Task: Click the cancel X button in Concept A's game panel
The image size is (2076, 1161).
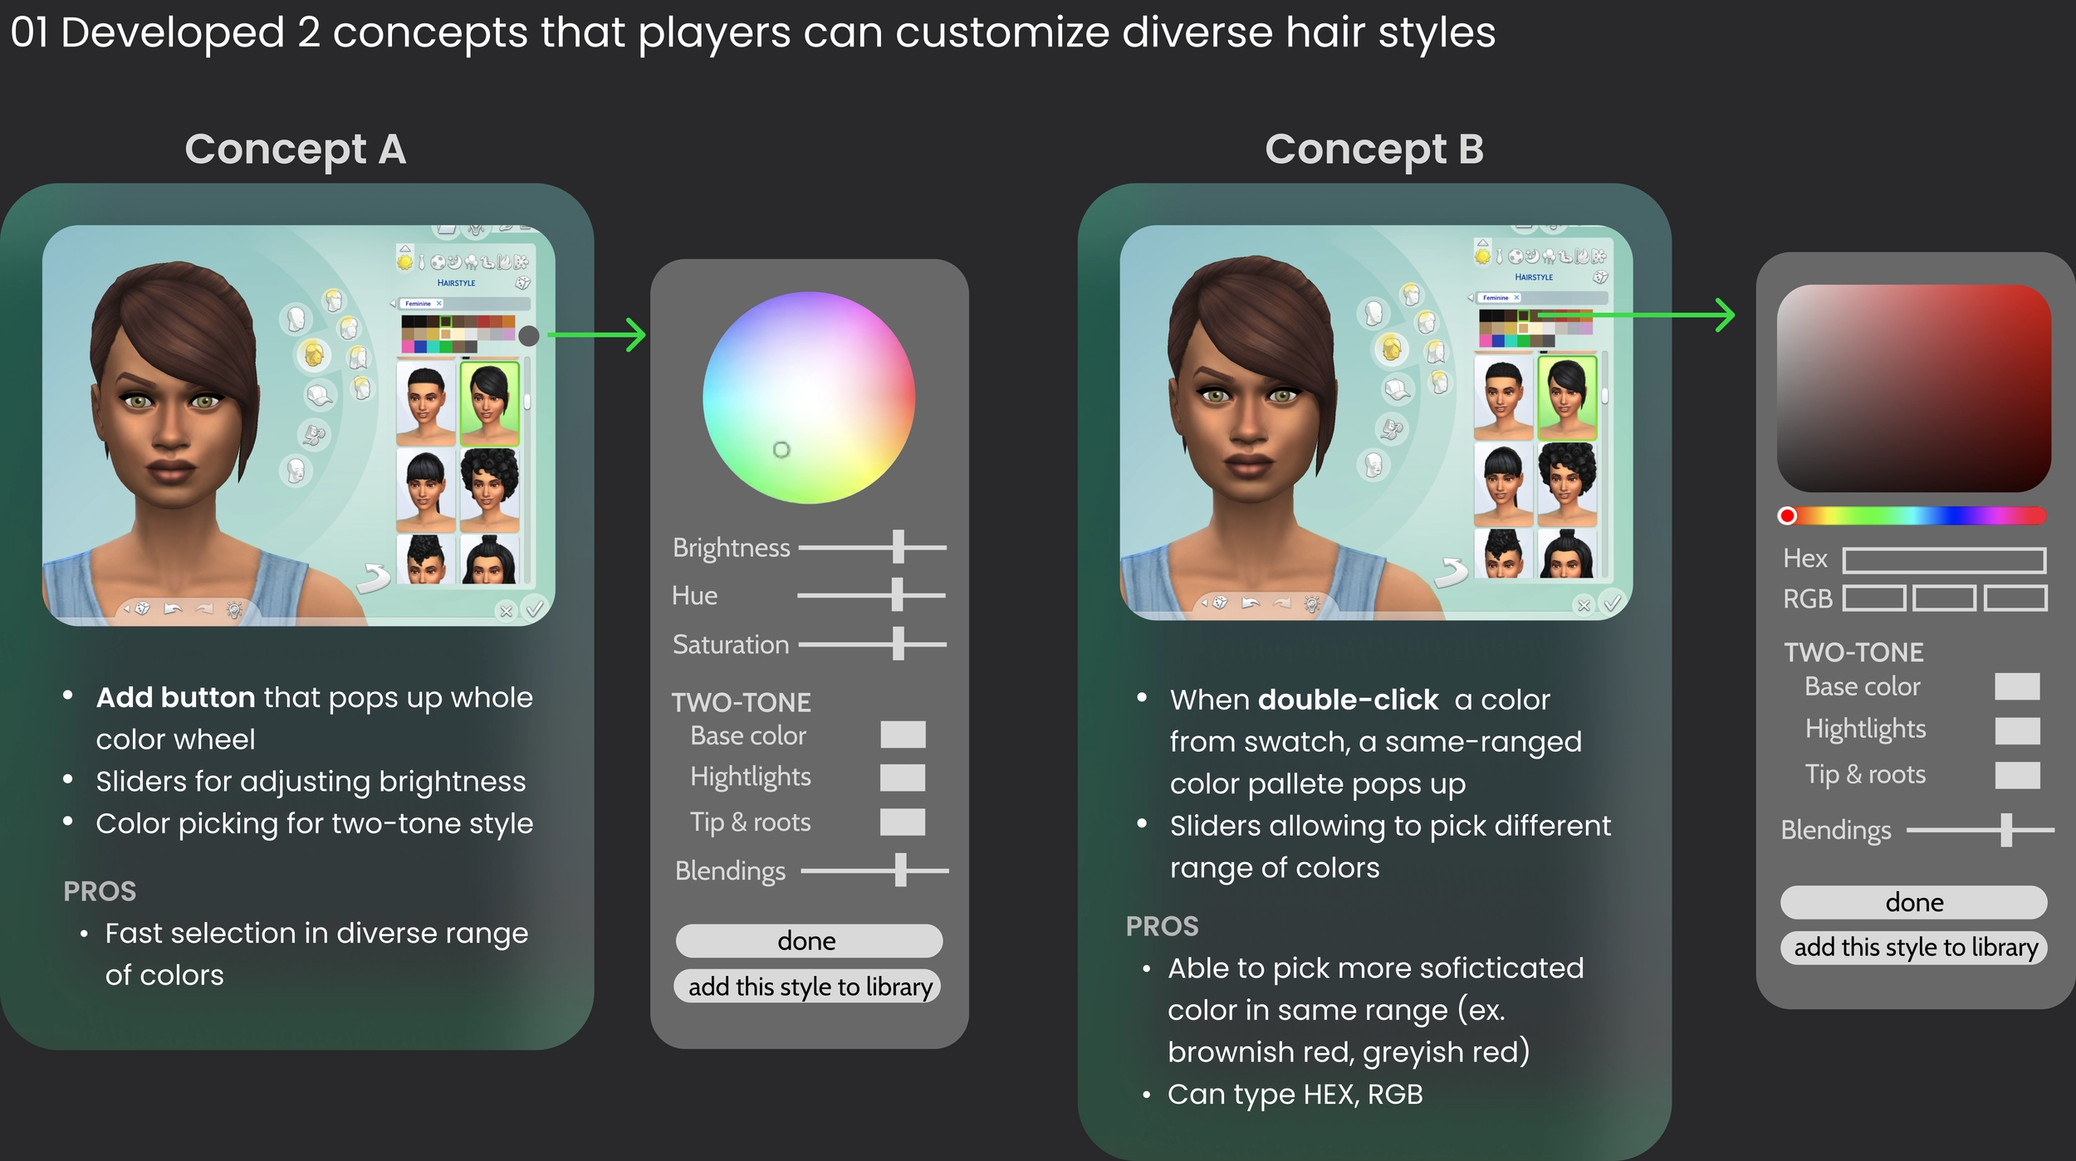Action: pos(506,611)
